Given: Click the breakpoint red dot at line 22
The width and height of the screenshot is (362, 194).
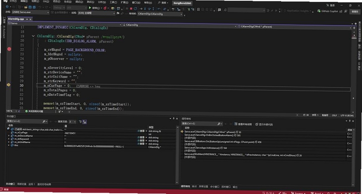Looking at the screenshot, I should [x=9, y=49].
